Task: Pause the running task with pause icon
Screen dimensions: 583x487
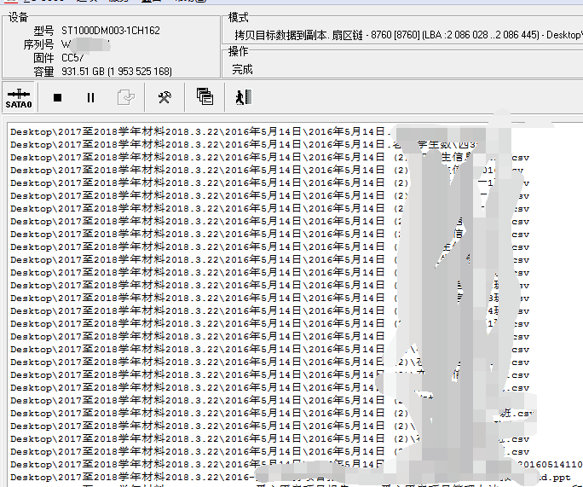Action: click(x=90, y=97)
